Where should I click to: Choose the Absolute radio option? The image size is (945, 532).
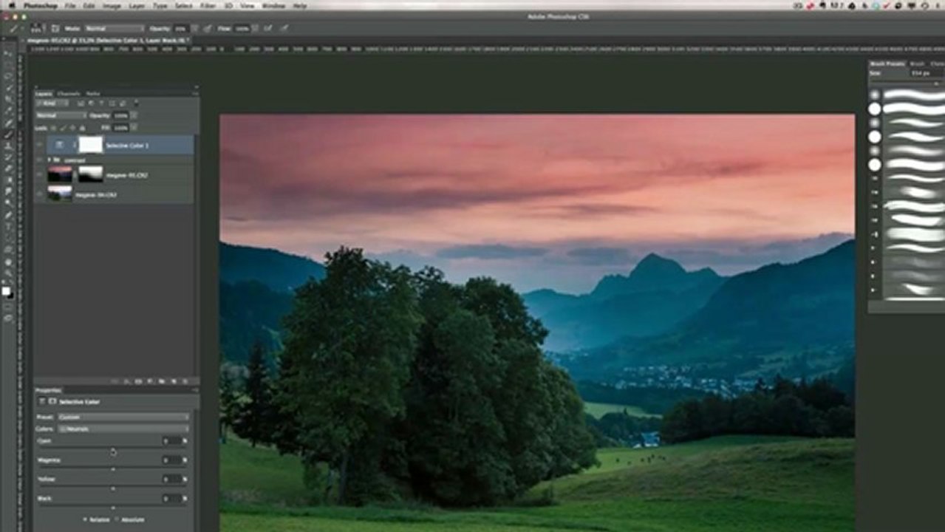[117, 519]
